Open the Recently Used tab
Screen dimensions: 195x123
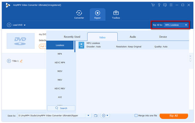coord(72,37)
